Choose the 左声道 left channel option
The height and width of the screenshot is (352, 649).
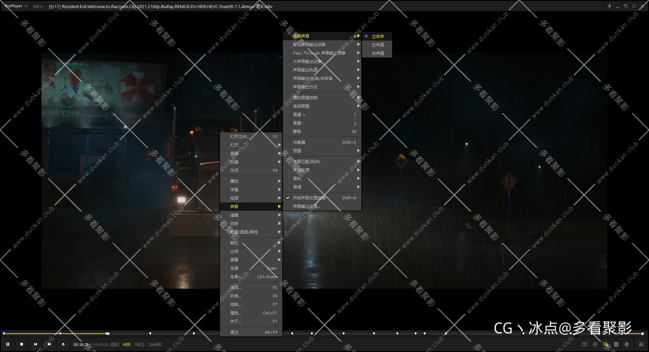click(x=378, y=45)
